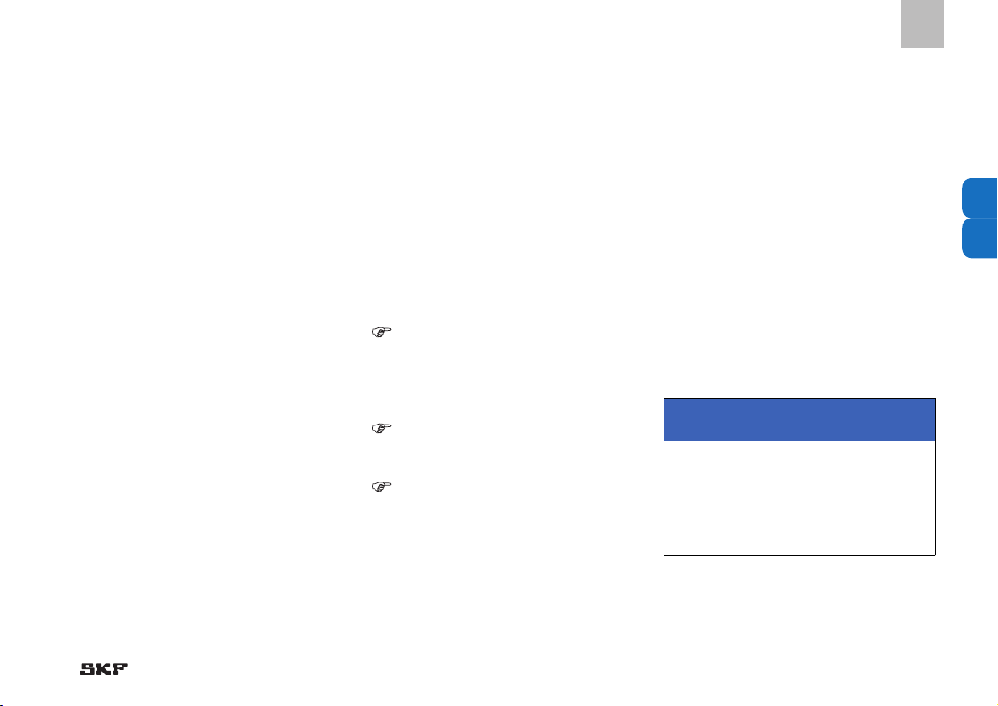Click the left border of the white notice body
This screenshot has height=706, width=998.
tap(664, 498)
